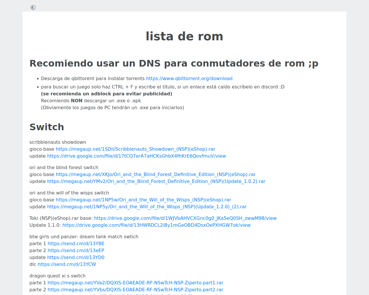Image resolution: width=369 pixels, height=295 pixels.
Task: Open Girls und Panzer update link 13YD0
Action: 76,258
